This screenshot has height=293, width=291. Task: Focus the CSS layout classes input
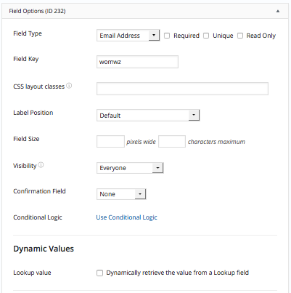182,89
